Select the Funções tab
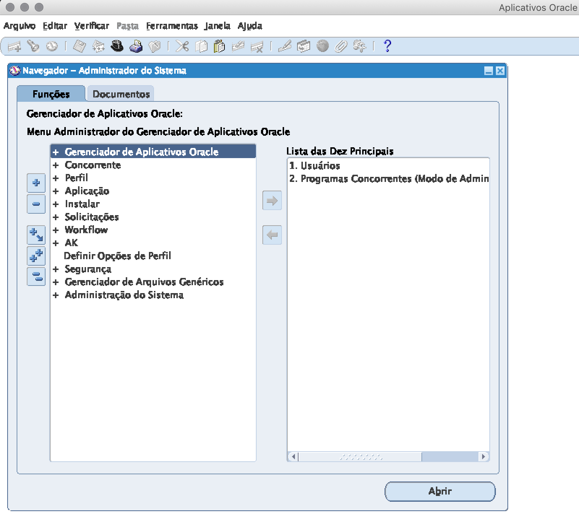This screenshot has width=579, height=514. tap(51, 94)
